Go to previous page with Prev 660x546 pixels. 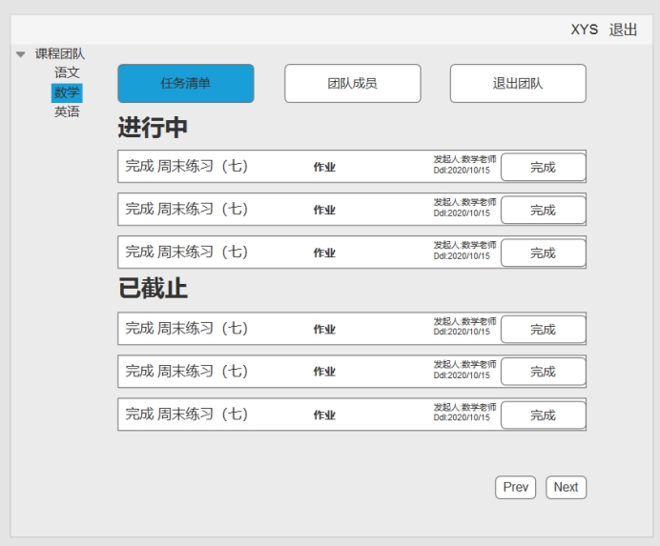coord(516,487)
